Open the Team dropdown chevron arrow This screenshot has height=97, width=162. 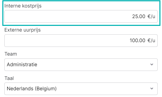(152, 64)
